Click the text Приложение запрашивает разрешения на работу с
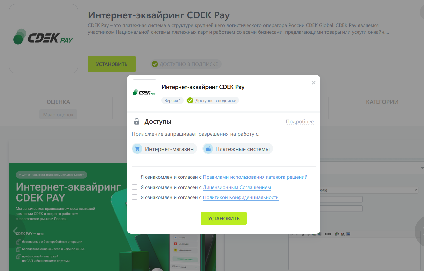 [196, 134]
